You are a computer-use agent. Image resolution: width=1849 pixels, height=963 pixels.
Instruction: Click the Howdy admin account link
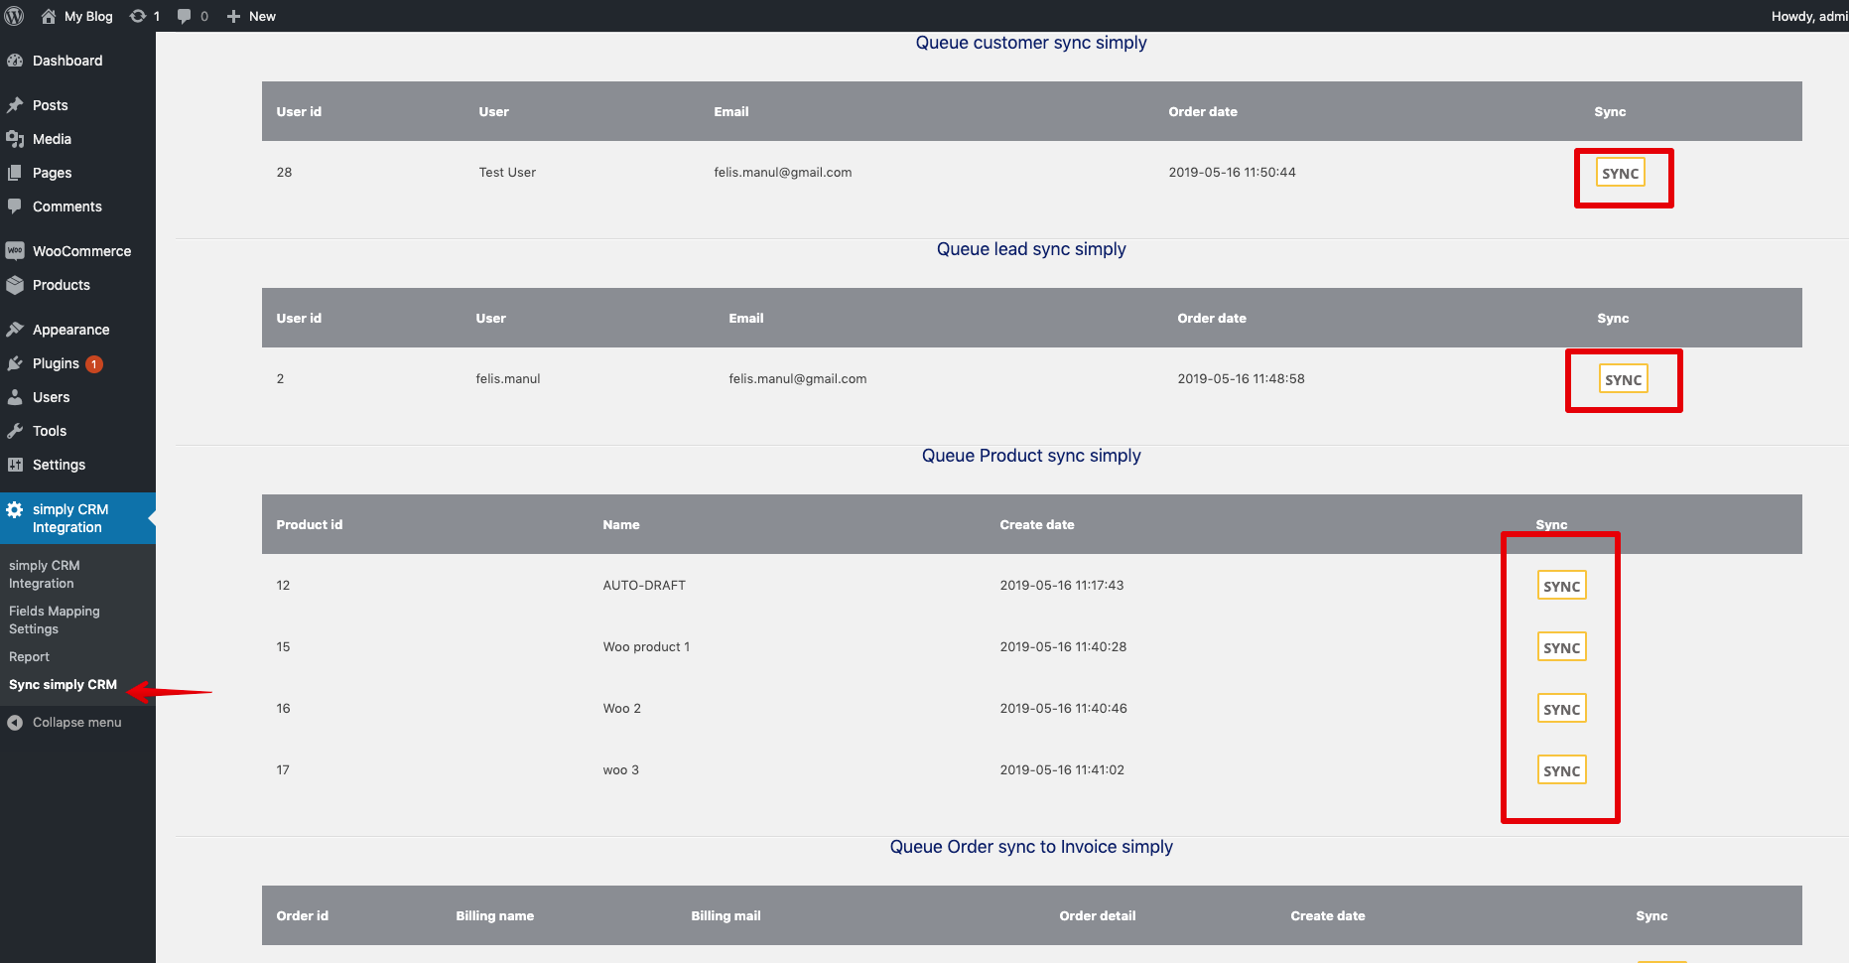click(1808, 16)
